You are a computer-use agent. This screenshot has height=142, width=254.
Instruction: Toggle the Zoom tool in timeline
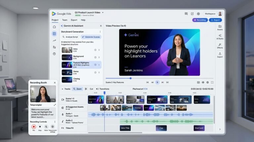tap(77, 89)
